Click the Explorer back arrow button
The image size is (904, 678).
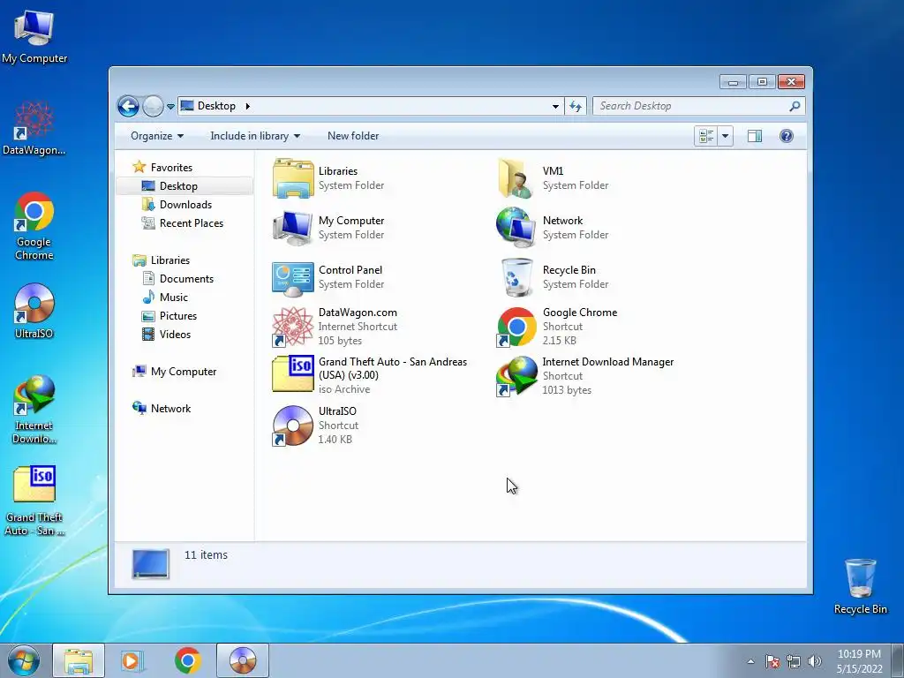tap(128, 106)
